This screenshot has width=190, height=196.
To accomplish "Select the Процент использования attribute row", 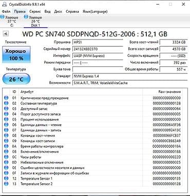I will (x=92, y=120).
